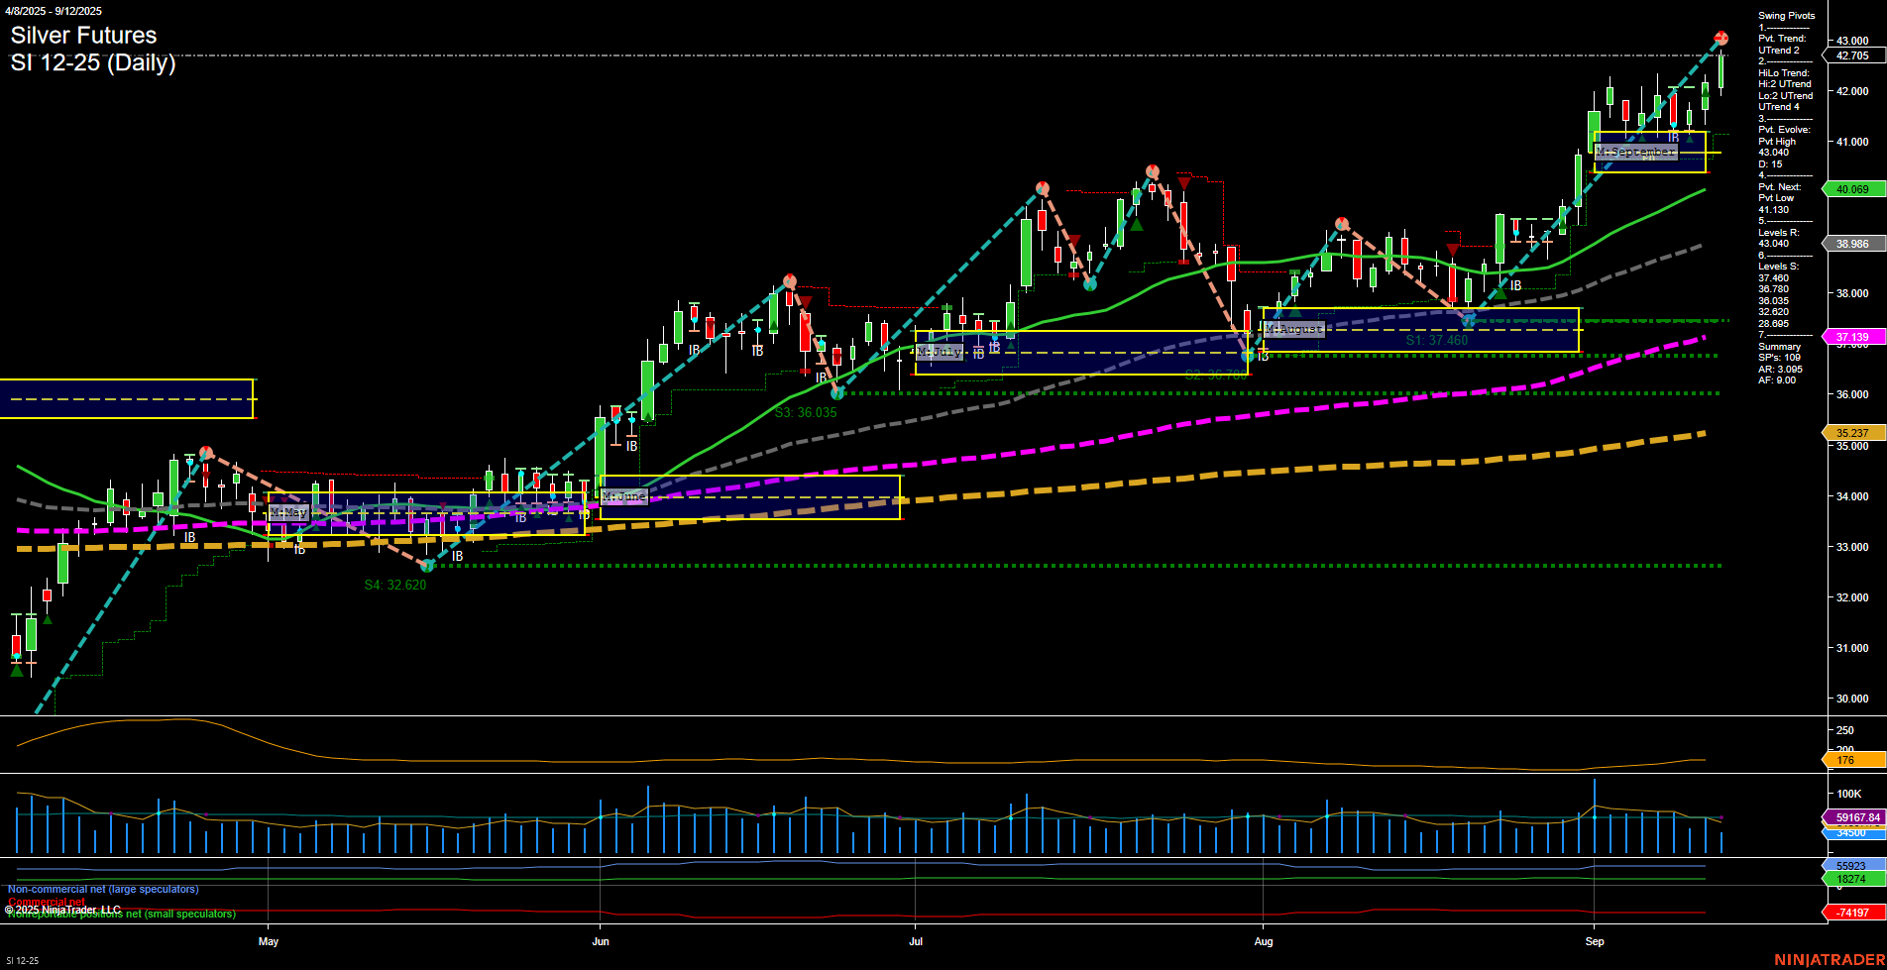This screenshot has height=970, width=1887.
Task: Click the red down-triangle sell marker near the June swing high
Action: click(x=806, y=303)
